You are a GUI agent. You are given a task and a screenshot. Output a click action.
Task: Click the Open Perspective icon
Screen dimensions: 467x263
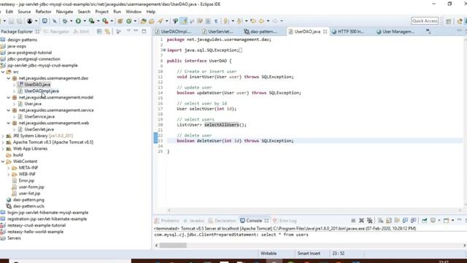448,21
